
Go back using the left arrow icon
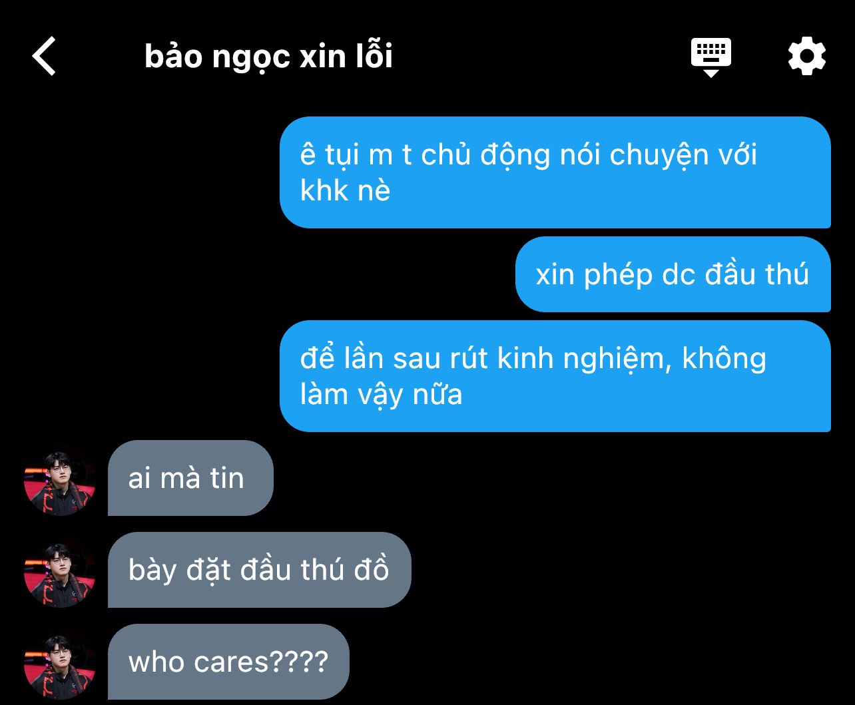point(44,57)
